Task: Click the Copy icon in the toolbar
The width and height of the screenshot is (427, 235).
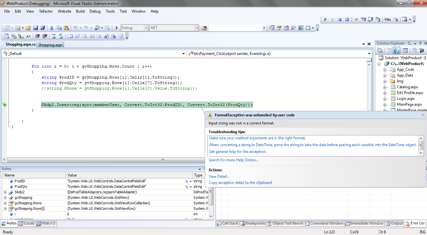Action: [x=59, y=28]
